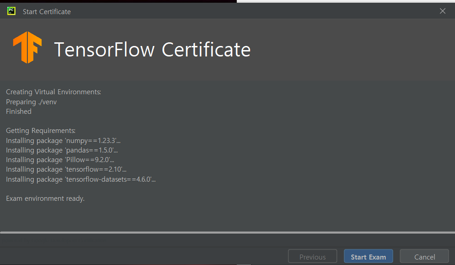Click the Pillow==9.2.0 install line
Image resolution: width=455 pixels, height=265 pixels.
click(60, 159)
